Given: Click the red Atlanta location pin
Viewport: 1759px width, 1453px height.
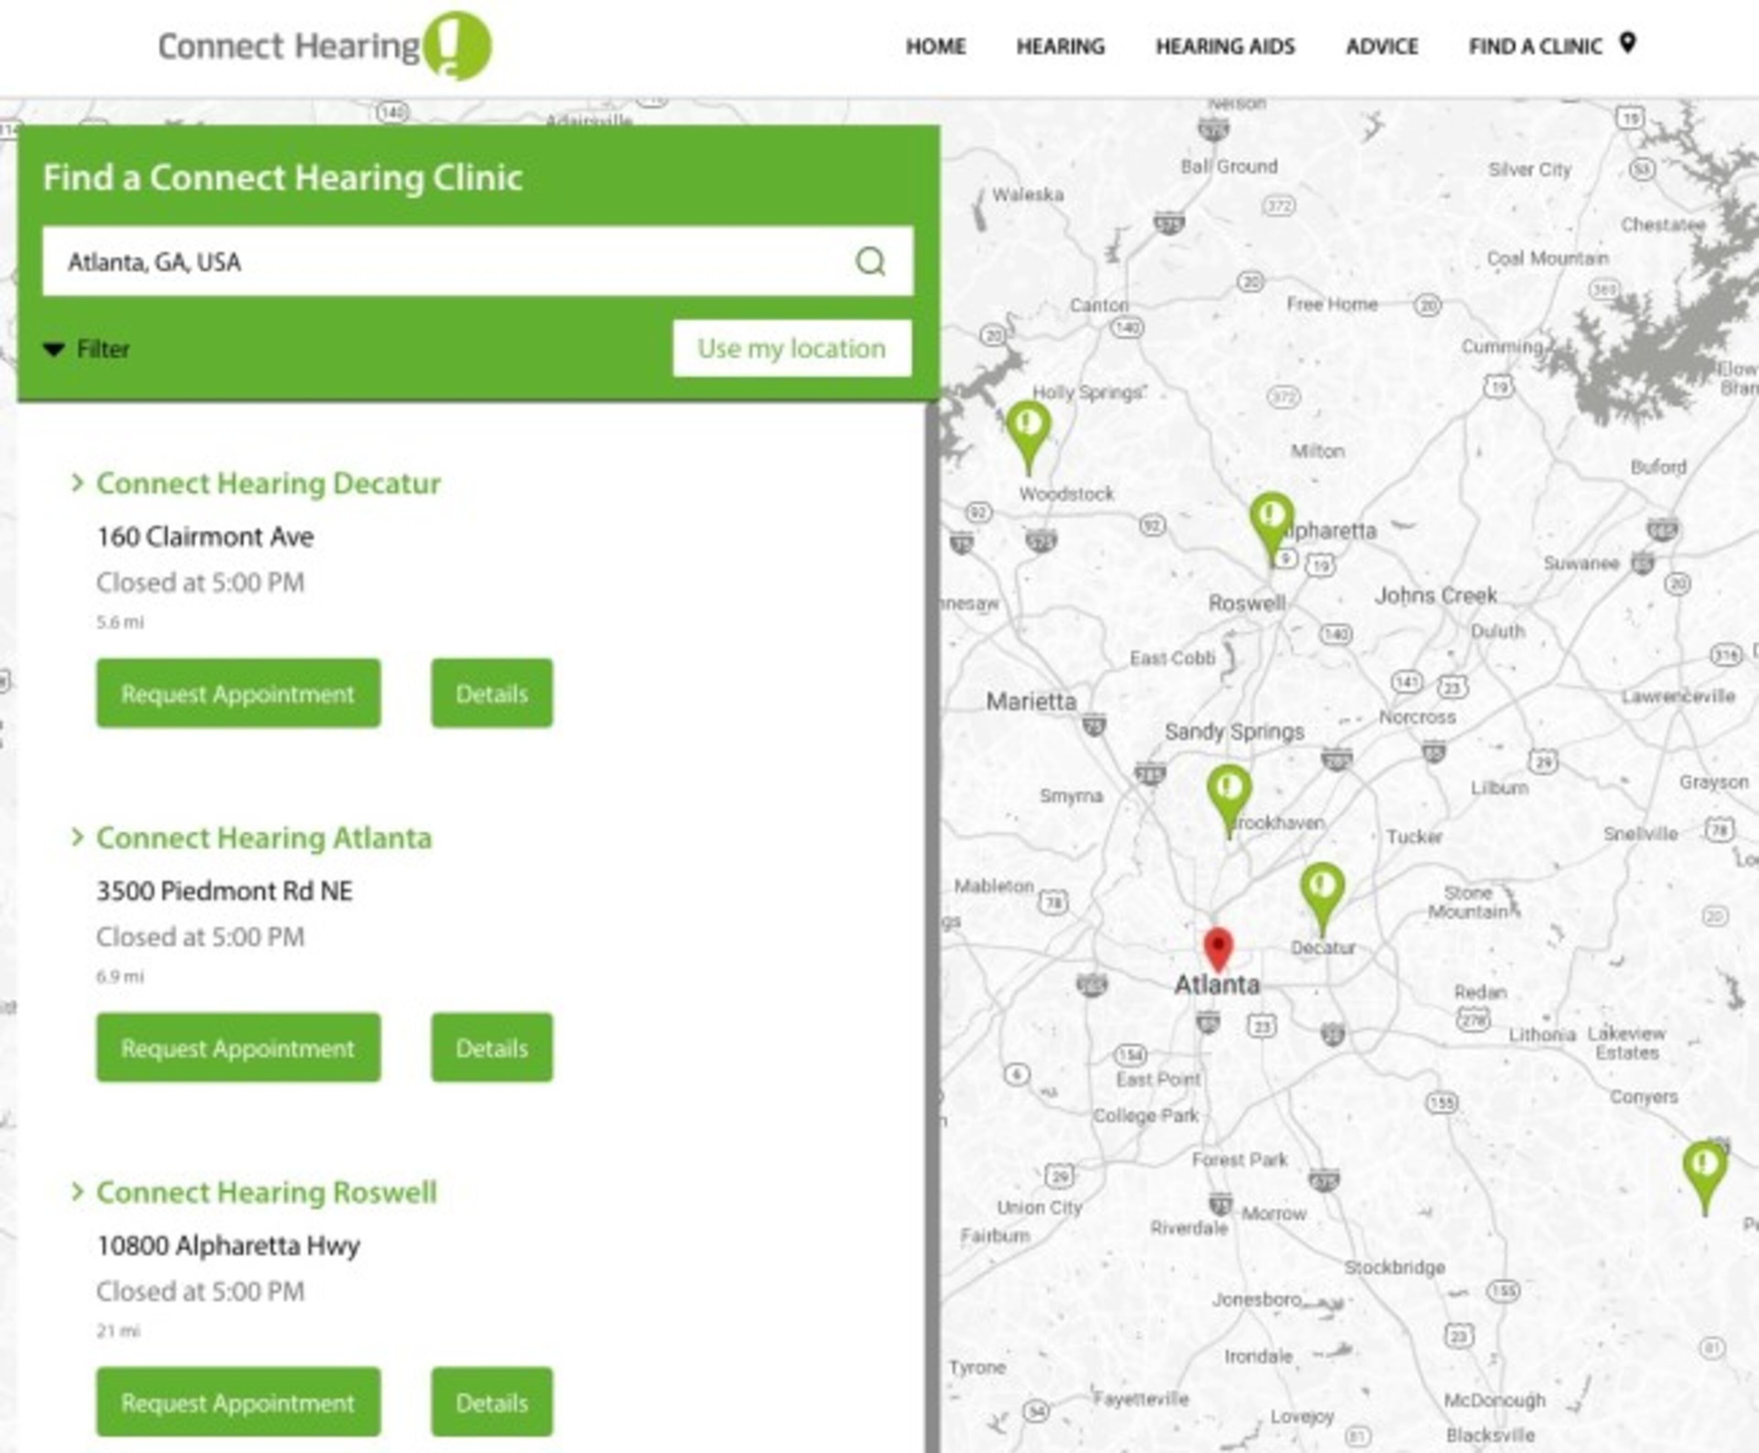Looking at the screenshot, I should pos(1218,947).
